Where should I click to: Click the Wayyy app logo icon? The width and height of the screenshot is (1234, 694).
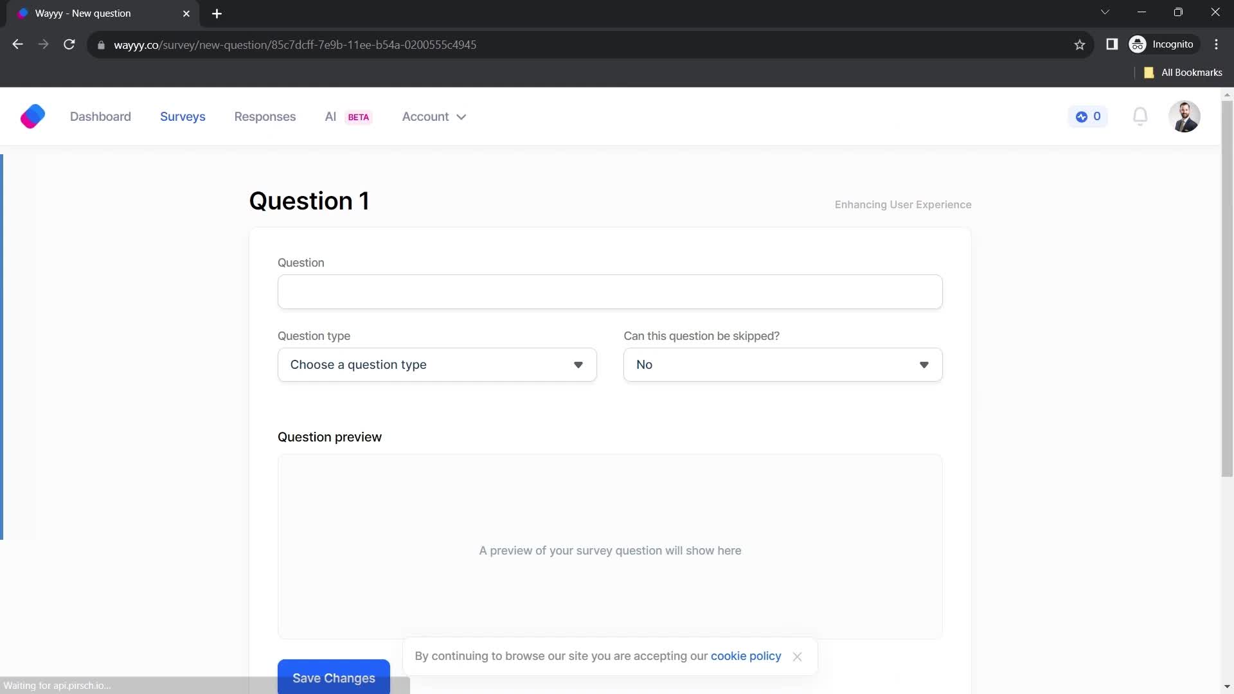pos(32,116)
